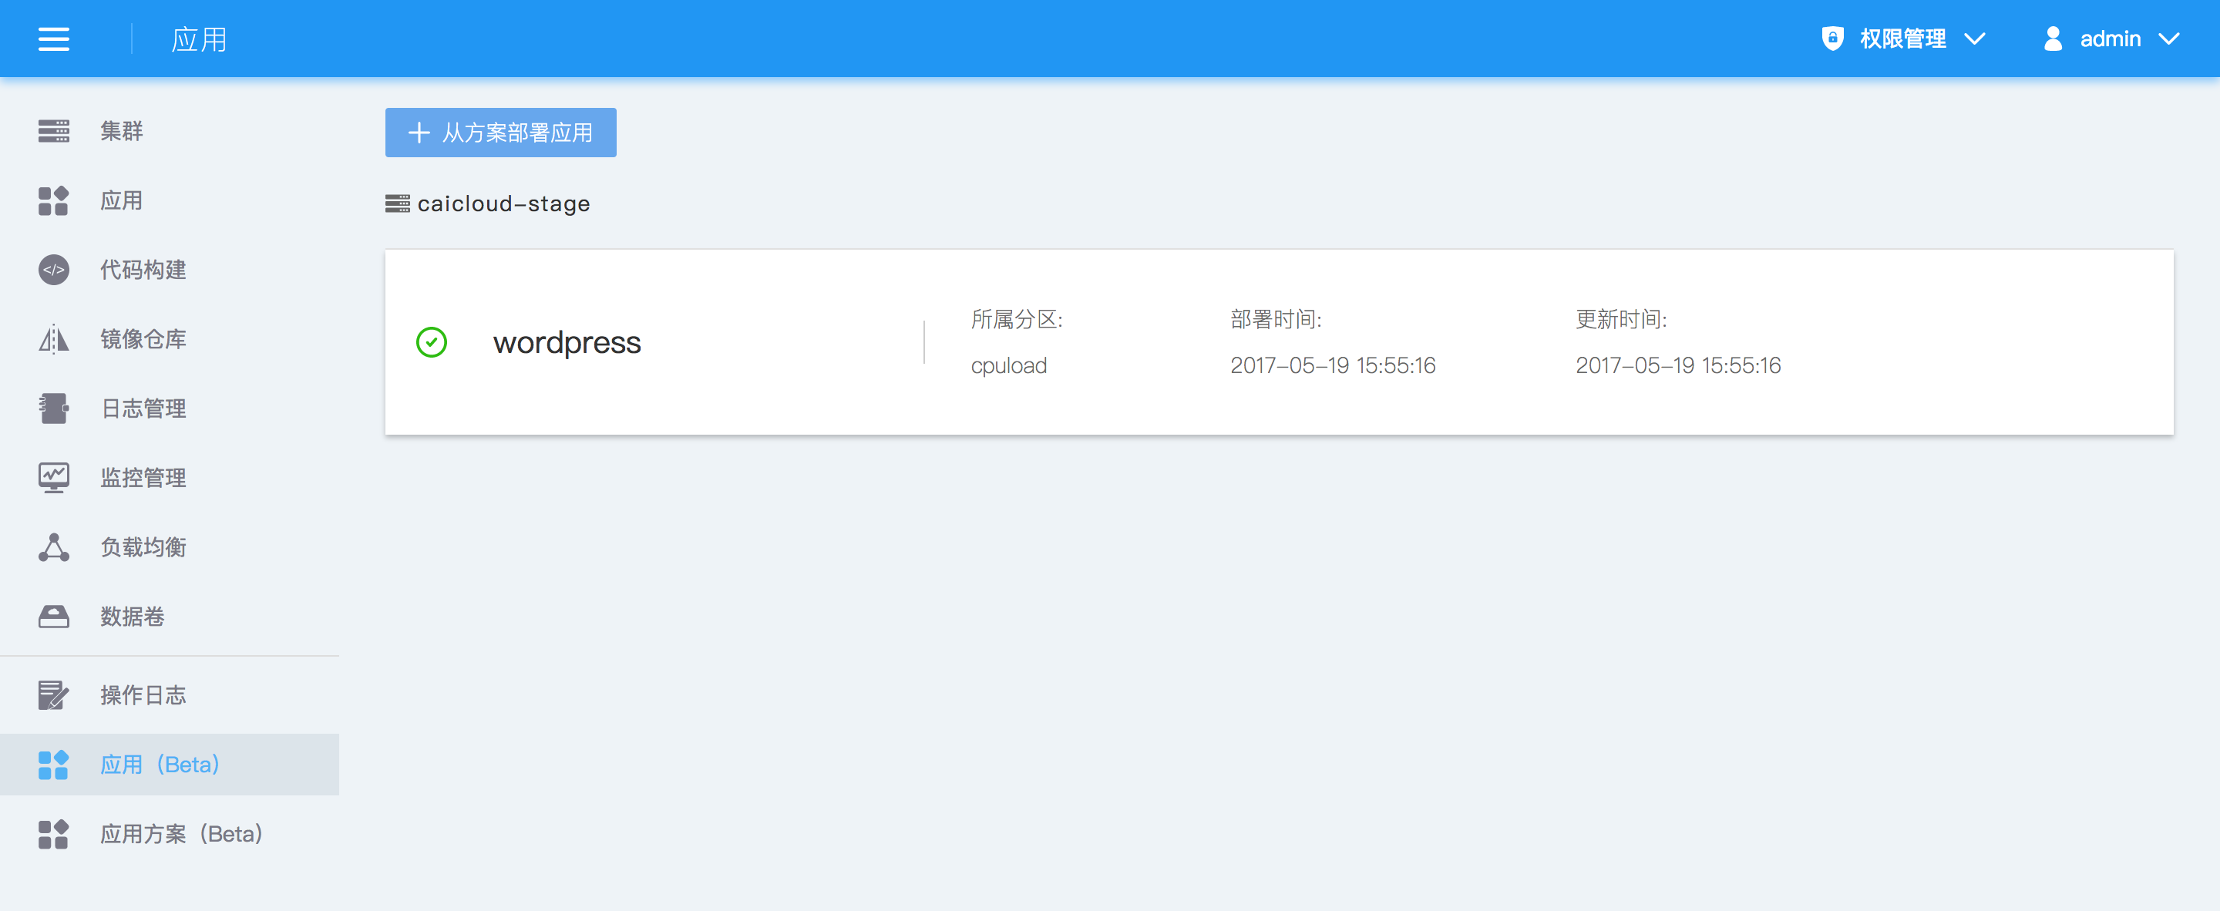The height and width of the screenshot is (911, 2220).
Task: Open 应用 (Beta) sidebar item
Action: click(160, 765)
